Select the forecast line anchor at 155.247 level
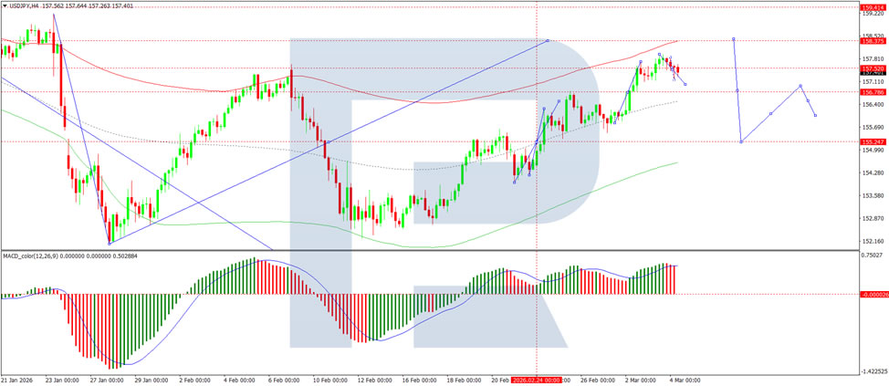This screenshot has width=889, height=386. point(741,141)
